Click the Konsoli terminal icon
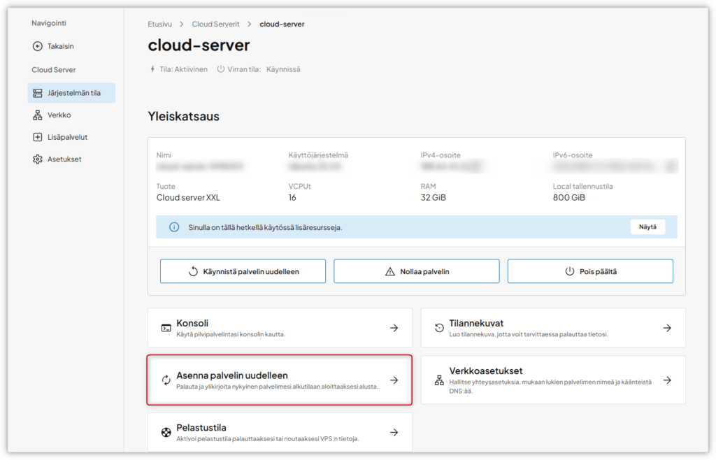This screenshot has height=460, width=716. point(166,328)
